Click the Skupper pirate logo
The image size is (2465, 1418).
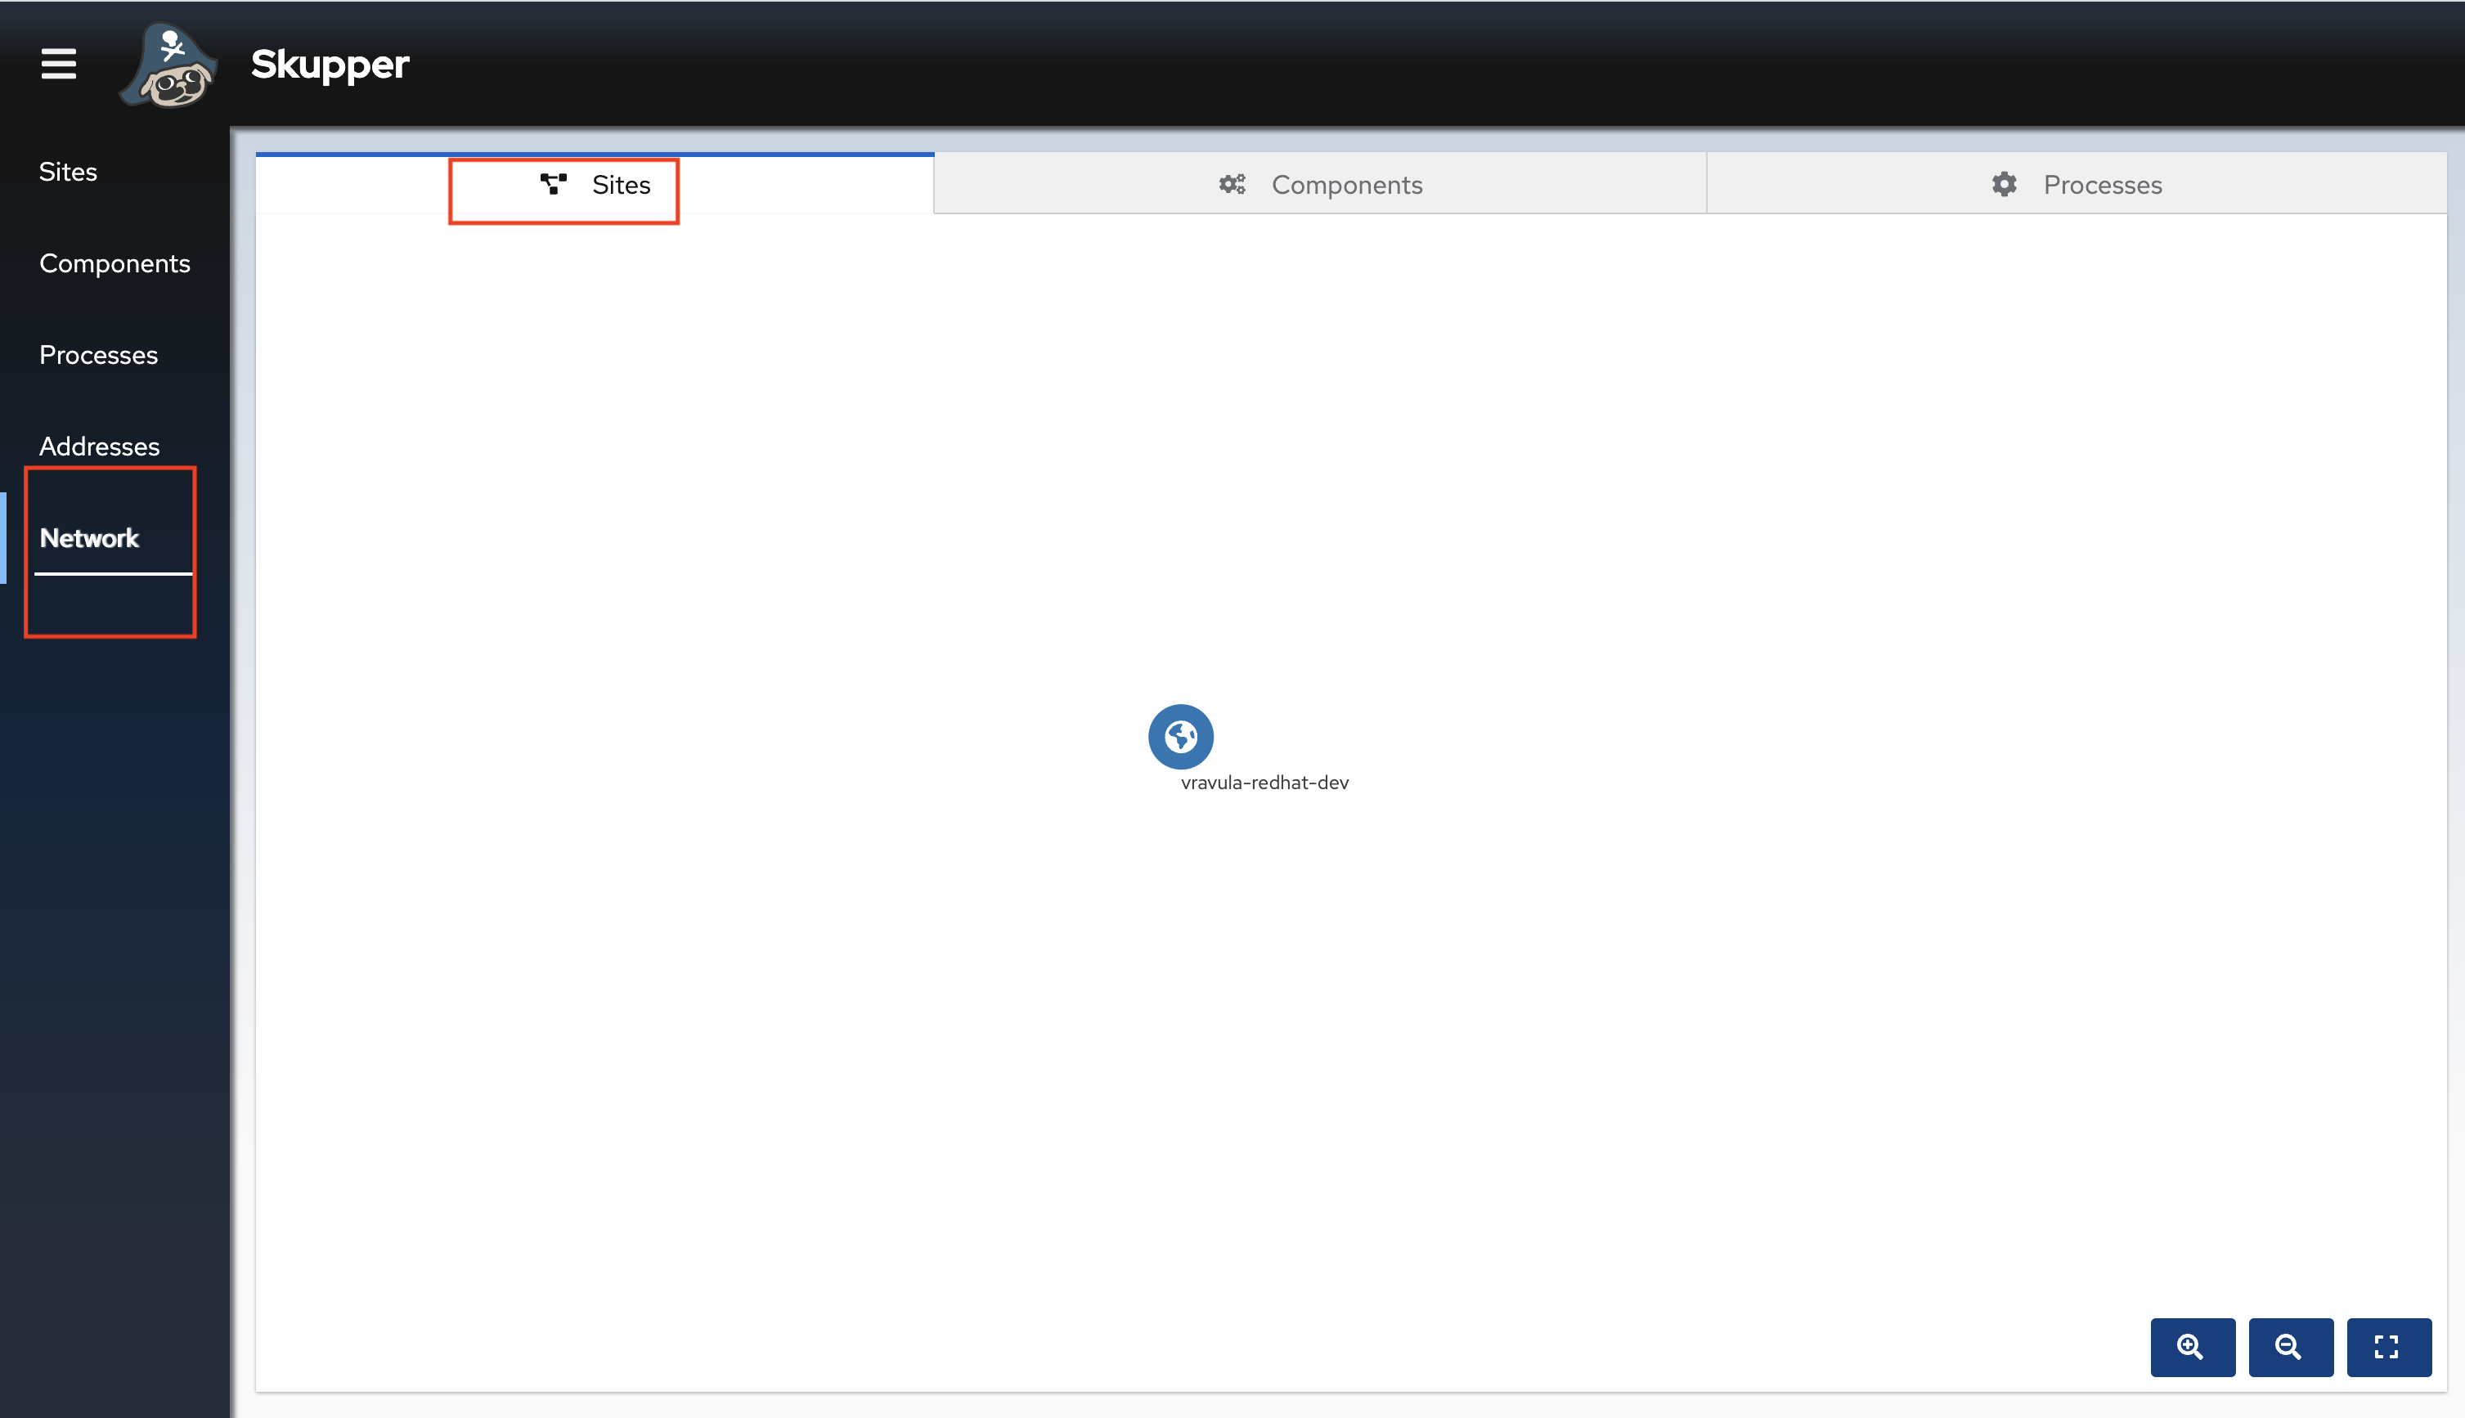169,66
